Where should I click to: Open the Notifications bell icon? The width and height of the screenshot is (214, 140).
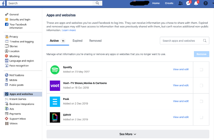(196, 3)
